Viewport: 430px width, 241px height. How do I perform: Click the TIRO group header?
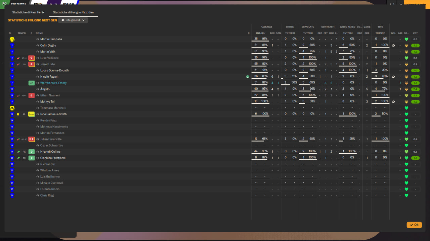pyautogui.click(x=380, y=27)
